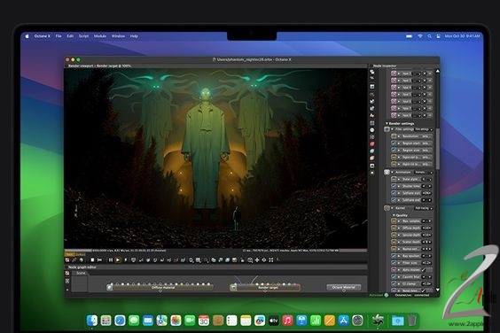Click the beige cube icon in vertical strip
Screen dimensions: 500x333
coord(372,158)
